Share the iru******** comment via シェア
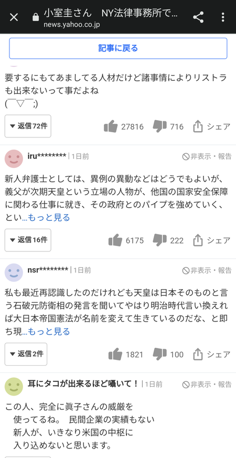 pos(212,240)
